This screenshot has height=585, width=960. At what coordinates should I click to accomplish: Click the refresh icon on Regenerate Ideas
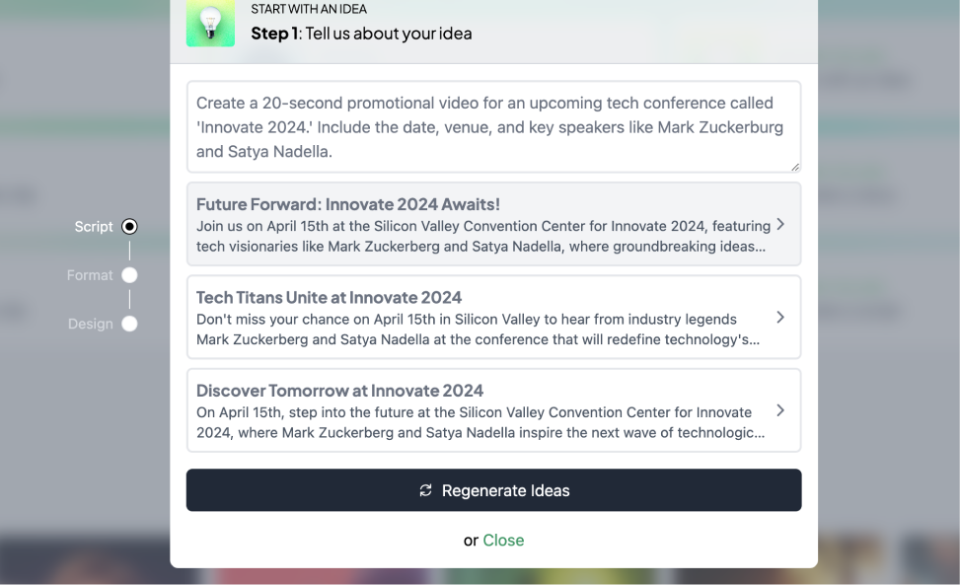pyautogui.click(x=425, y=490)
